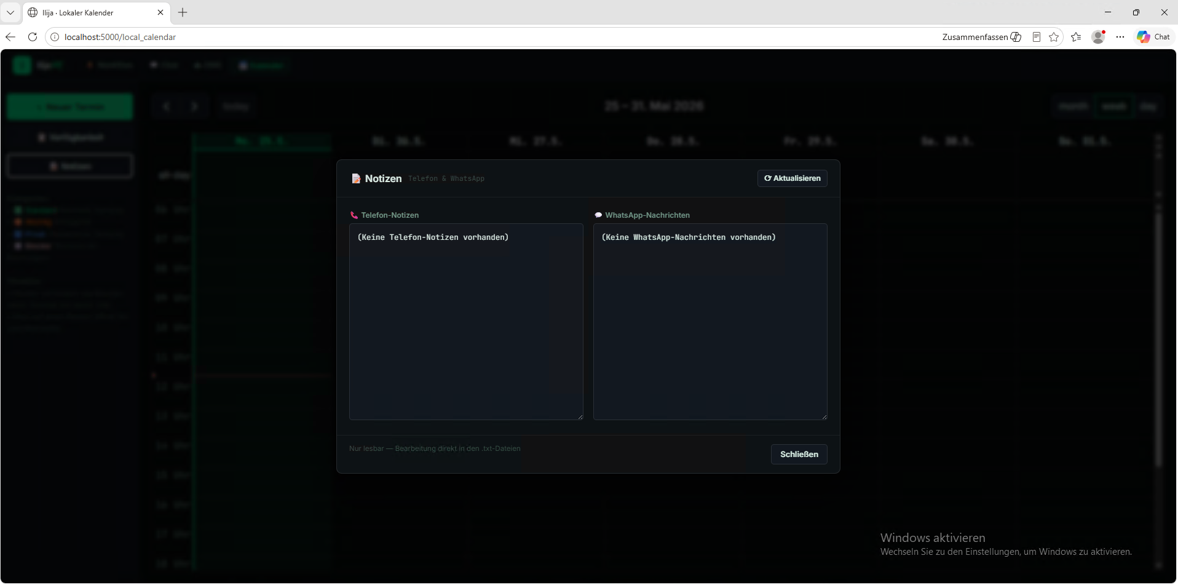The width and height of the screenshot is (1178, 585).
Task: Open the favorites list icon
Action: point(1076,37)
